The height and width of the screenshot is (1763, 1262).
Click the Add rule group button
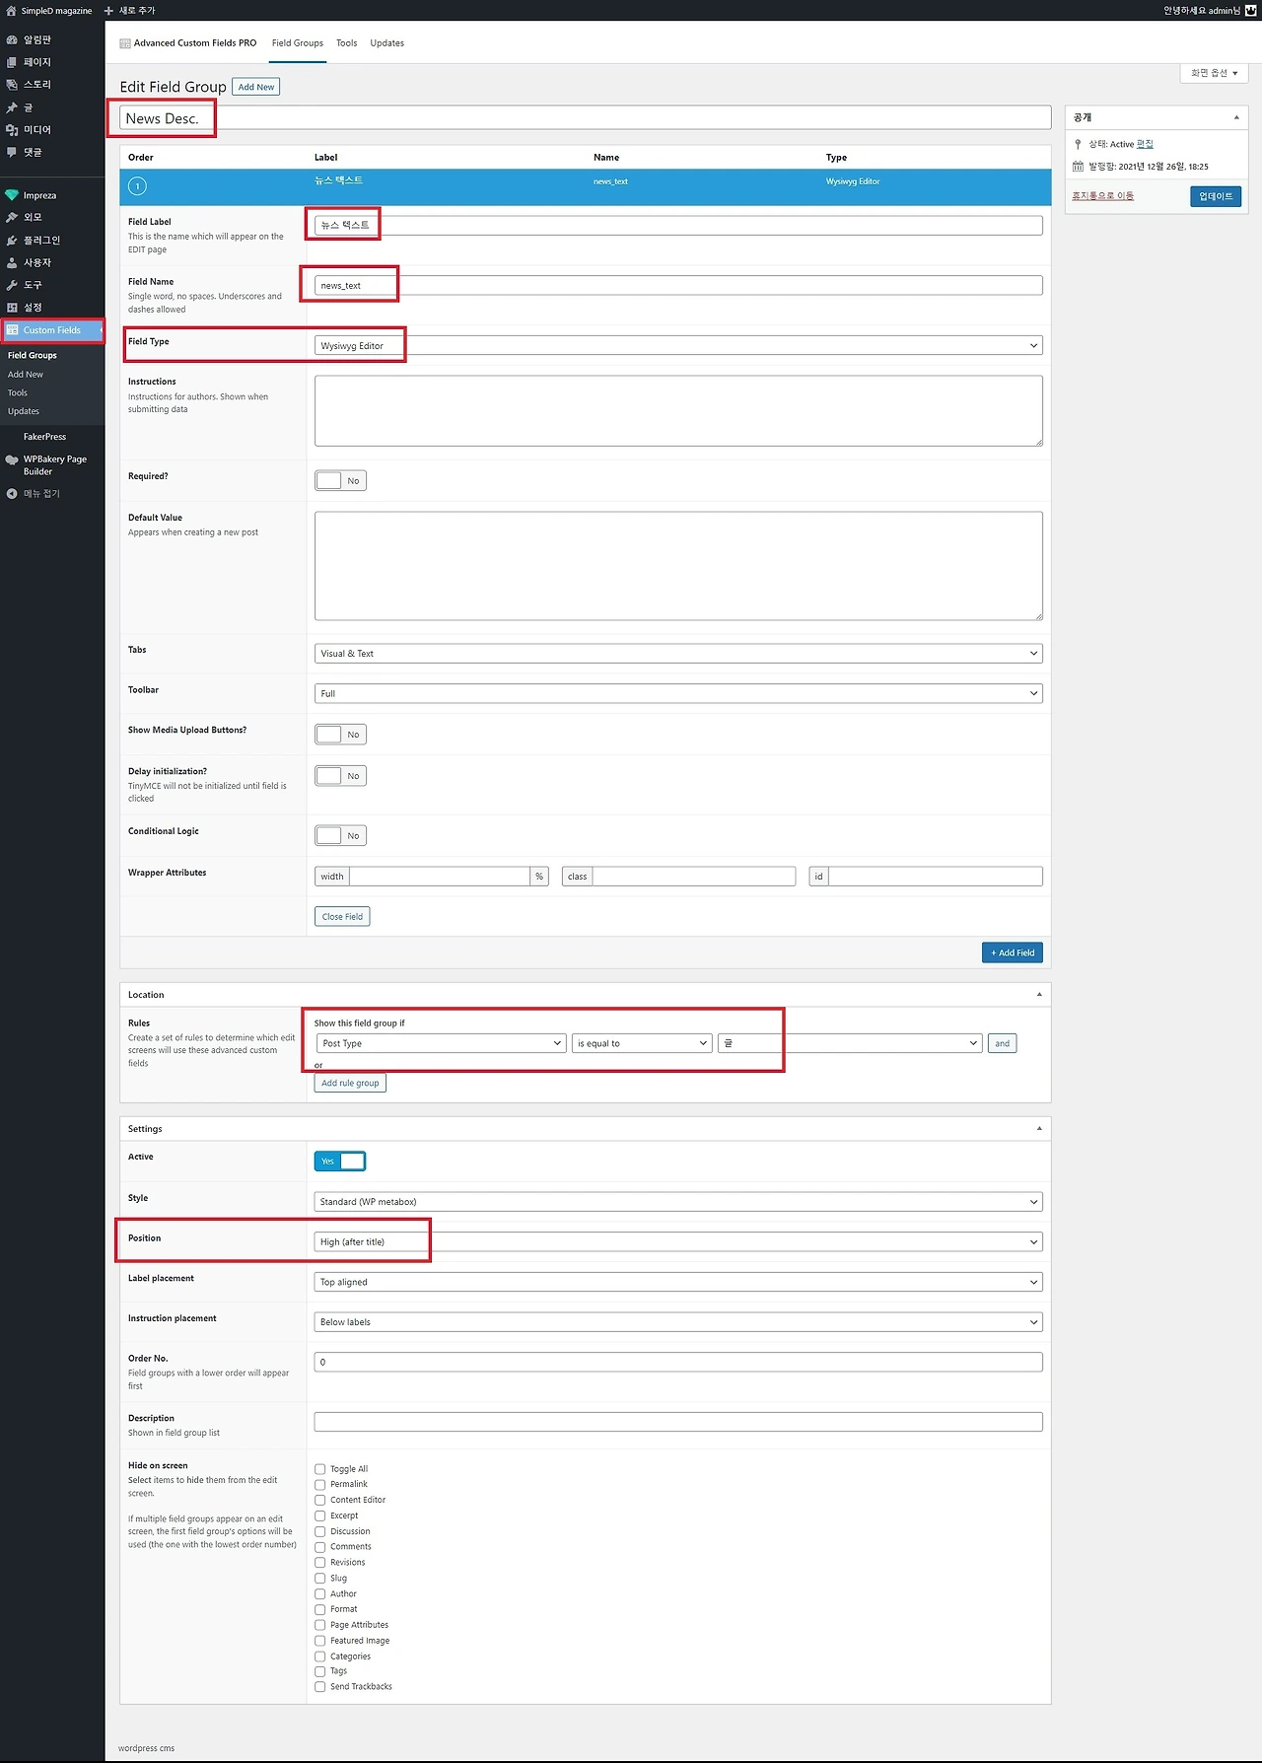click(x=350, y=1084)
